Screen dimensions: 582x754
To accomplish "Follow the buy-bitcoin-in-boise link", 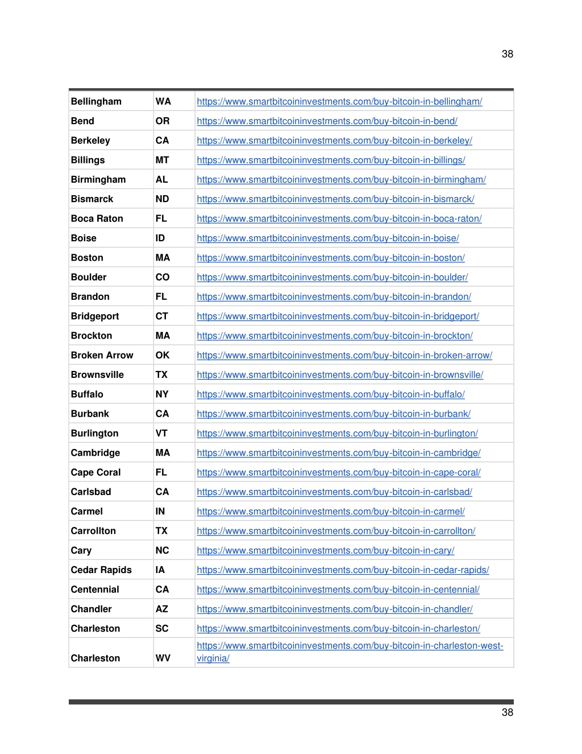I will tap(328, 238).
